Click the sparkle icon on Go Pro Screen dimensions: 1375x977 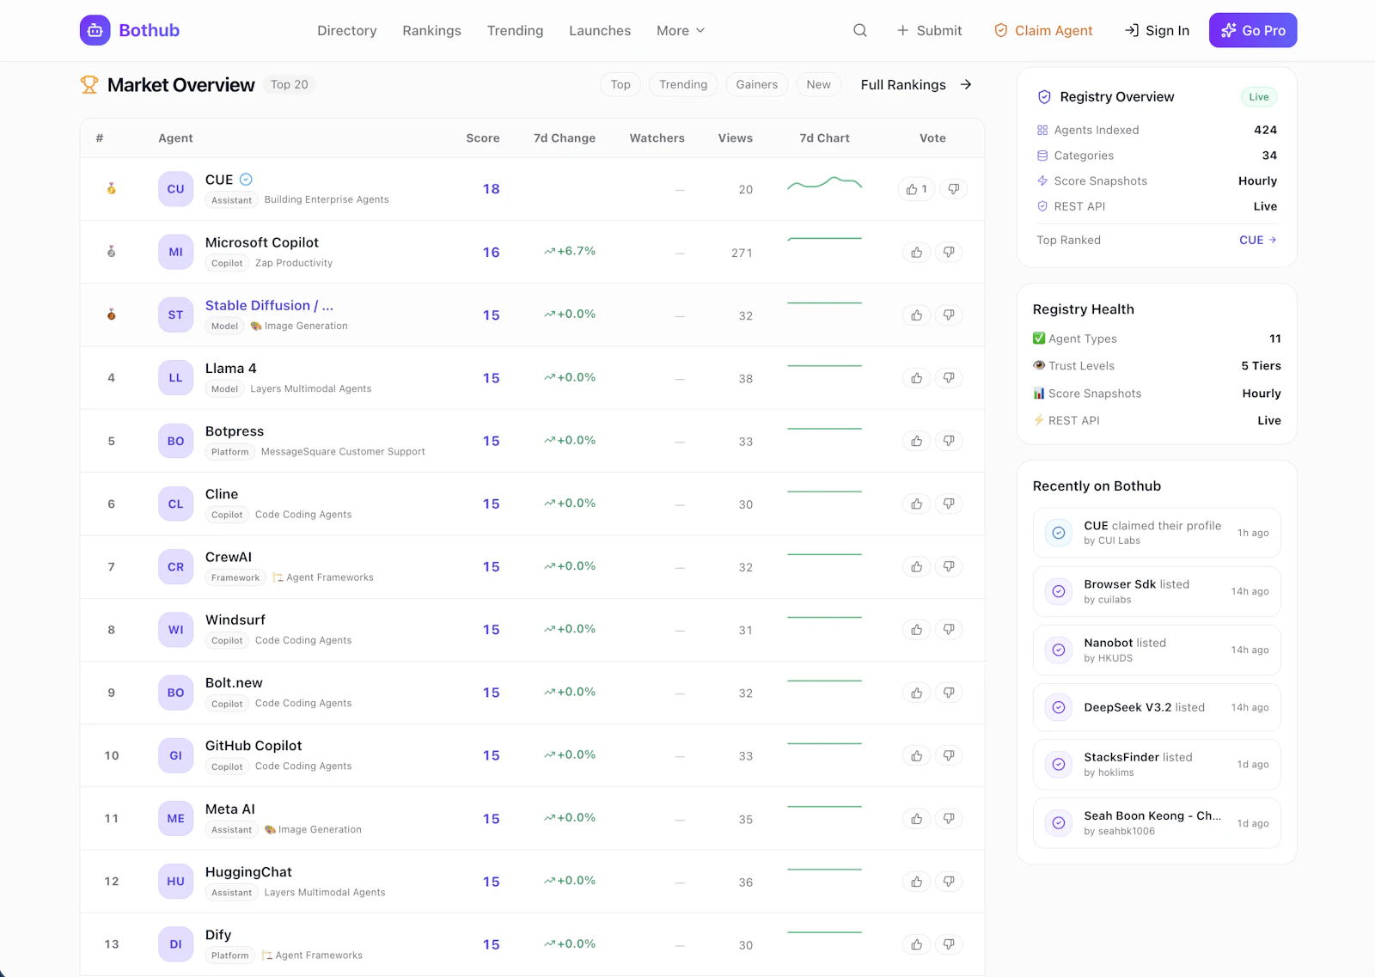click(x=1228, y=30)
